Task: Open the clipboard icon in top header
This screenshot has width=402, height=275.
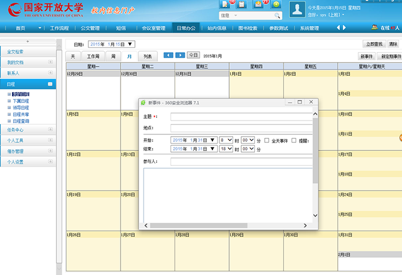Action: coord(242,4)
